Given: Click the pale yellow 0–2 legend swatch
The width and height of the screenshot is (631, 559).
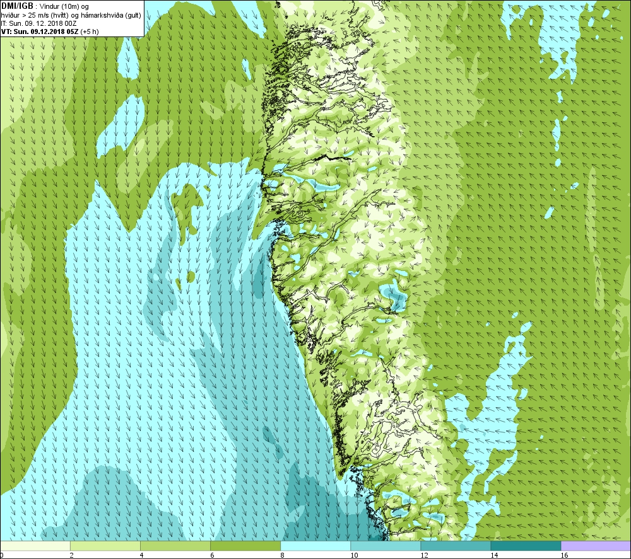Looking at the screenshot, I should click(x=35, y=546).
